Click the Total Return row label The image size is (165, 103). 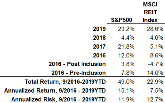tap(65, 82)
